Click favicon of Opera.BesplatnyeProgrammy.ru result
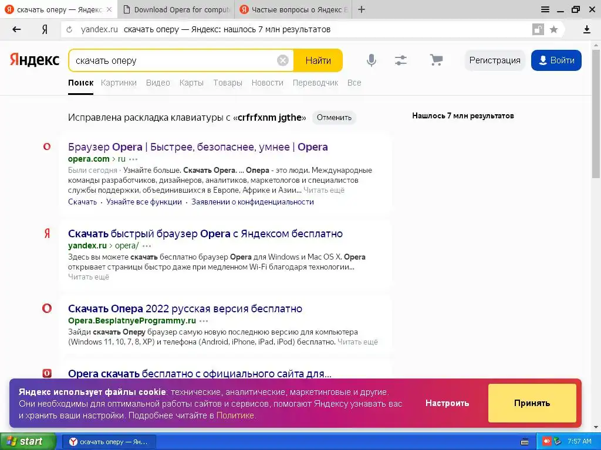This screenshot has height=450, width=601. click(47, 308)
